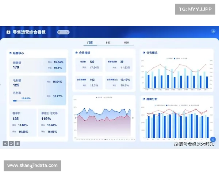
Task: Select the 销售额 card showing 179
Action: pyautogui.click(x=38, y=65)
